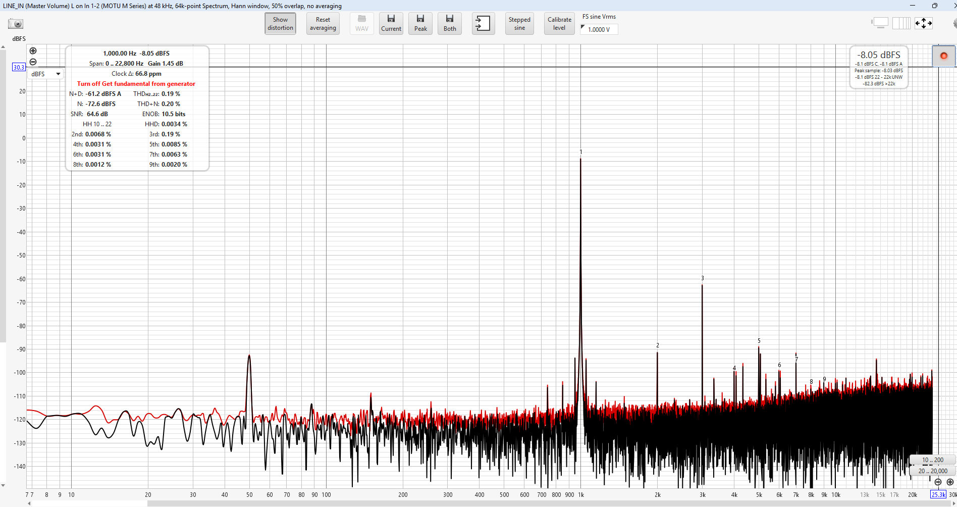Click the FS sine Vrms input field

pyautogui.click(x=599, y=30)
